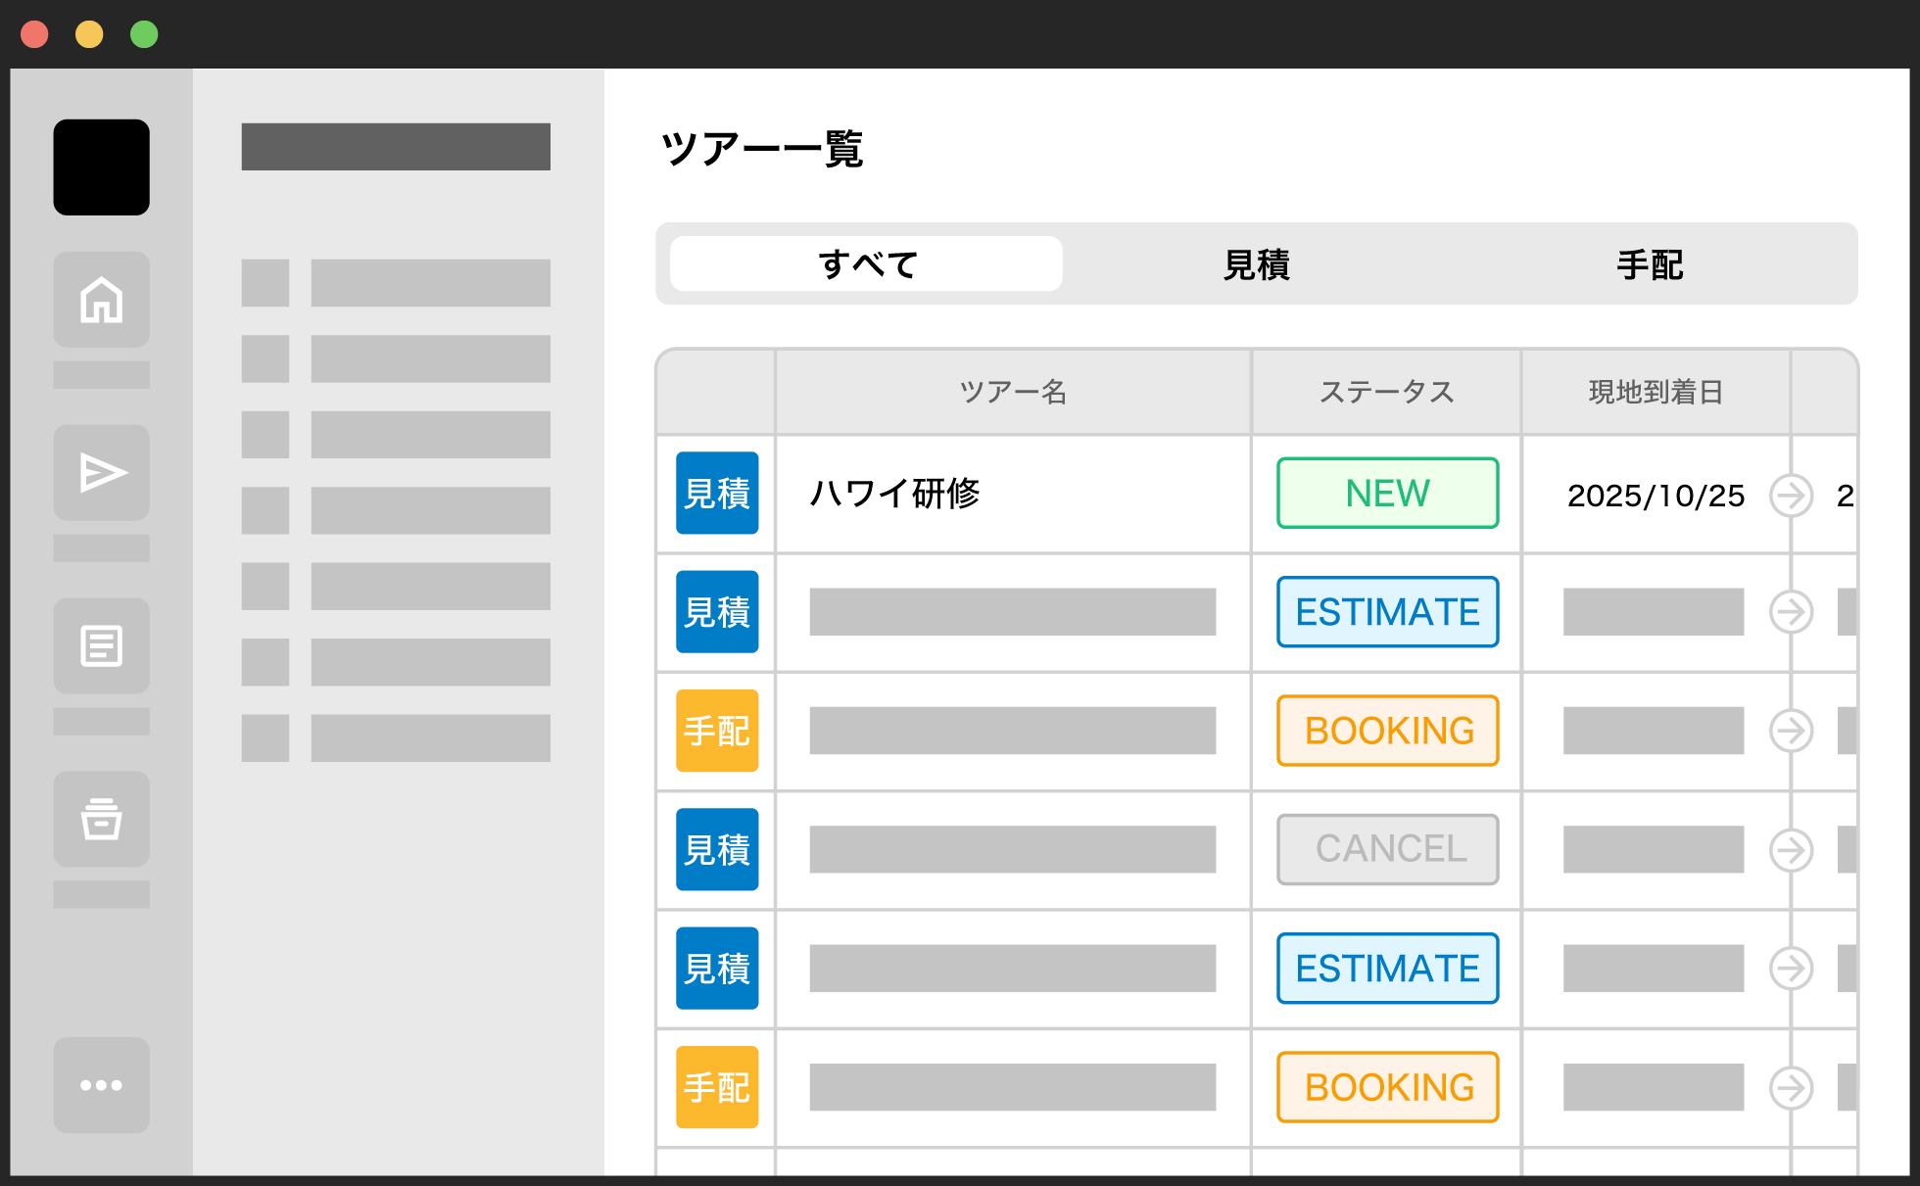Open the send paper-plane icon
Image resolution: width=1920 pixels, height=1186 pixels.
click(x=101, y=473)
